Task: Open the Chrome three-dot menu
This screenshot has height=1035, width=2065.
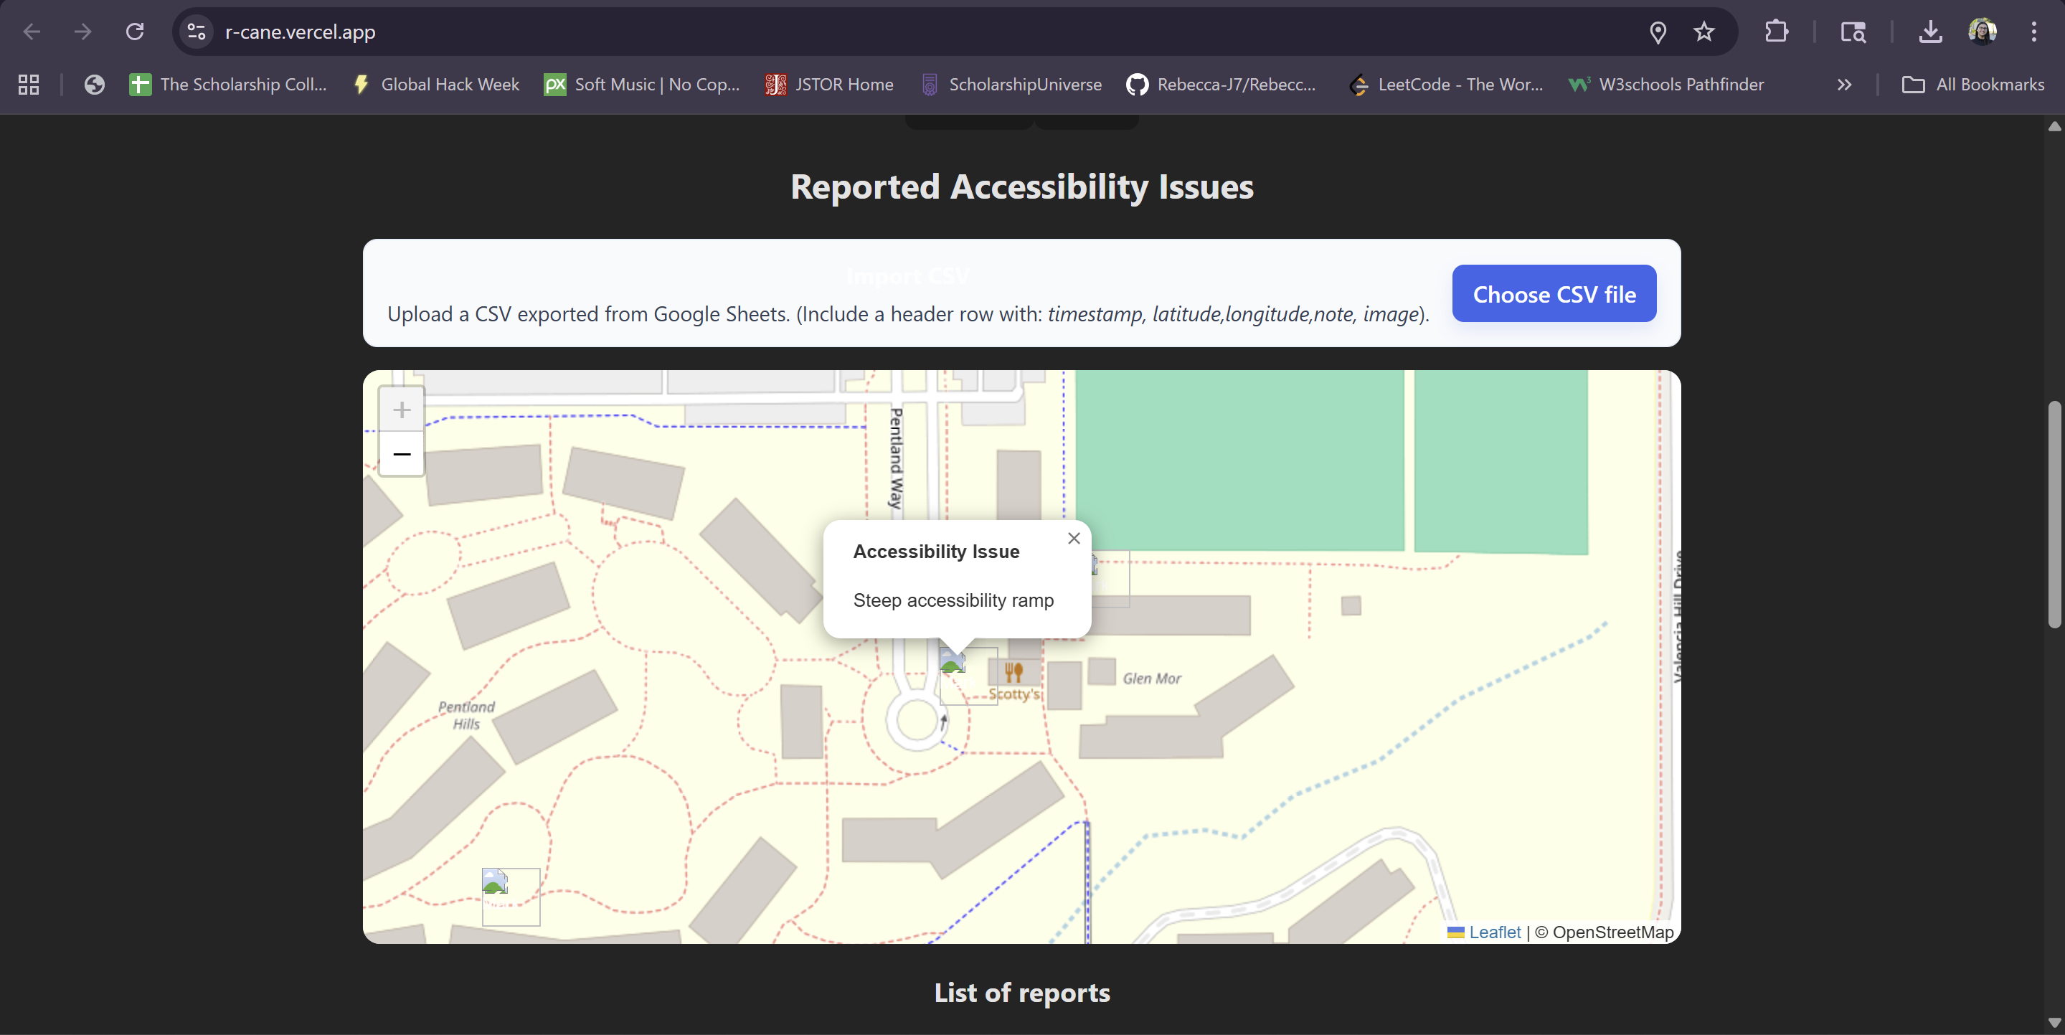Action: click(x=2033, y=32)
